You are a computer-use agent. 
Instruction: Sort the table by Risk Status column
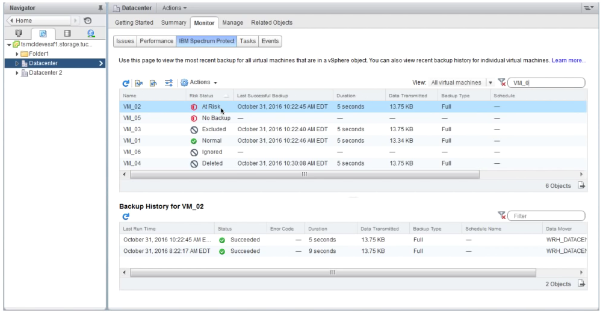pos(209,95)
